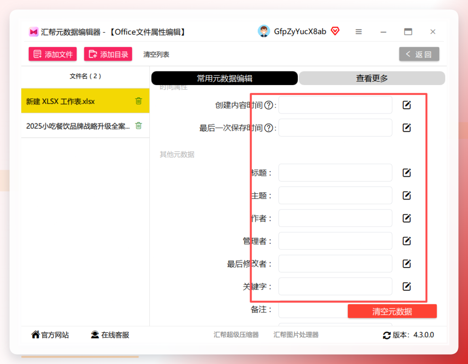
Task: Click the 版本: 4.3.0.0 version text
Action: [x=413, y=335]
